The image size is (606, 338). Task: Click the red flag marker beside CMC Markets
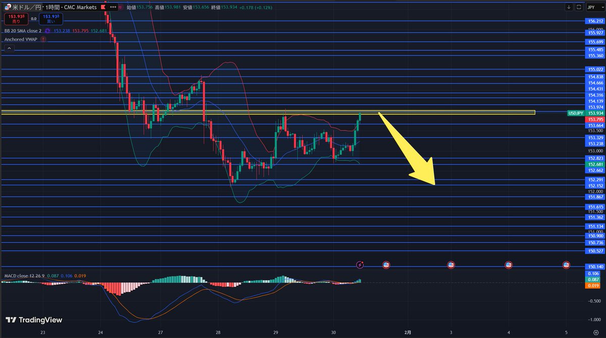(x=104, y=8)
